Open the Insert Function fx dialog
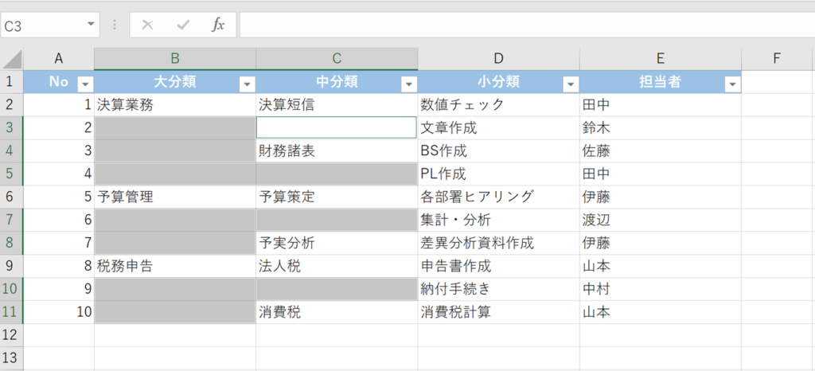Screen dimensions: 815x371 [217, 25]
